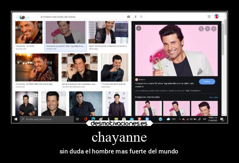
Task: Select the Hijos de Chayanne thumbnail
Action: point(108,32)
